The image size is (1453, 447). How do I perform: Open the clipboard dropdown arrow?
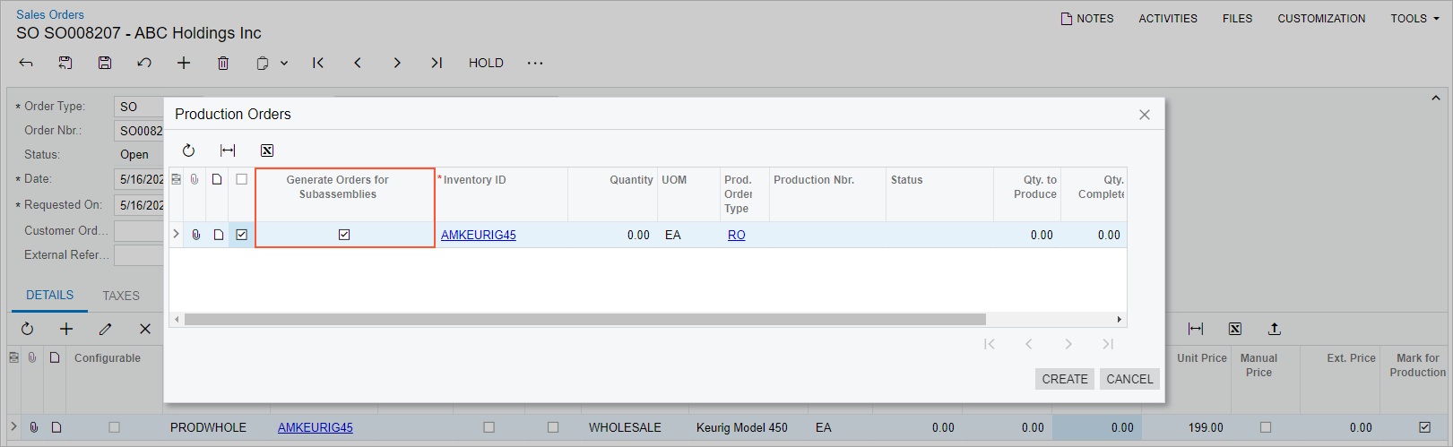[284, 63]
